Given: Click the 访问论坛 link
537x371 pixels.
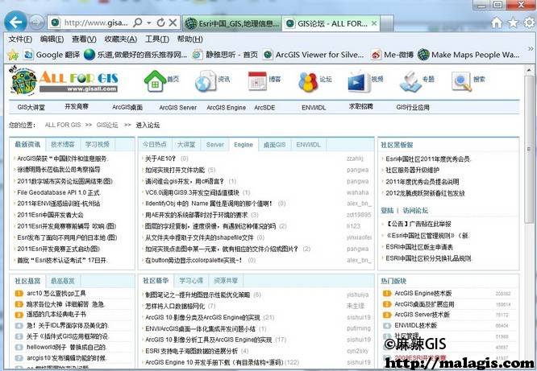Looking at the screenshot, I should pos(415,211).
